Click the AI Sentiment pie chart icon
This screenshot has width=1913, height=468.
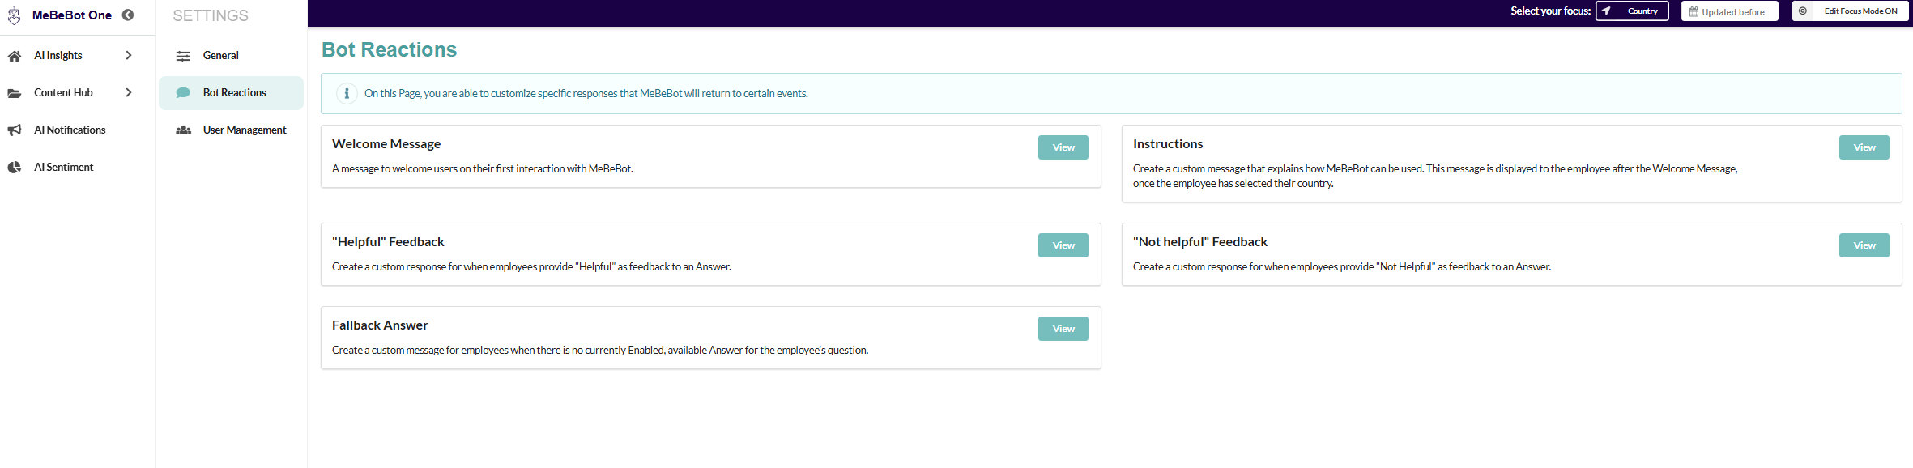[15, 168]
